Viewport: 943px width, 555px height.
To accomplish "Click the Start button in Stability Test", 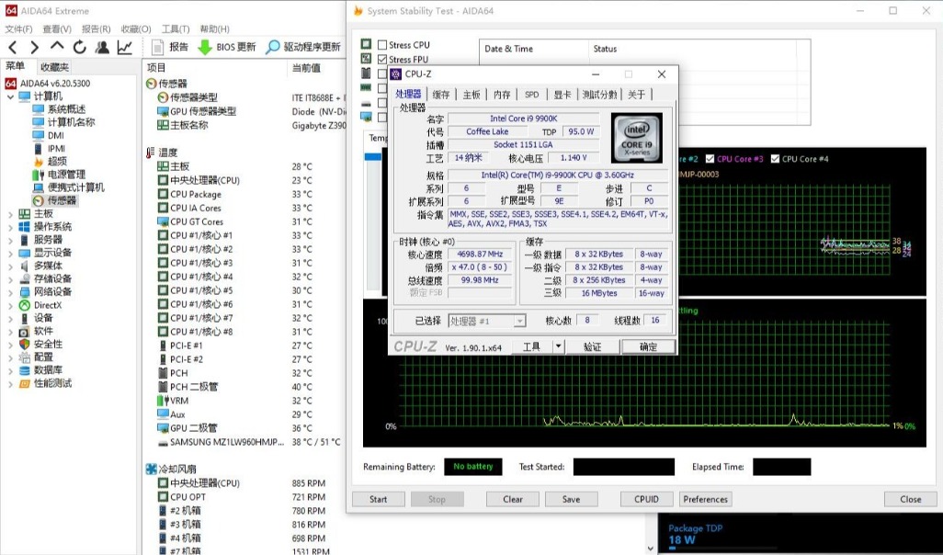I will 378,499.
